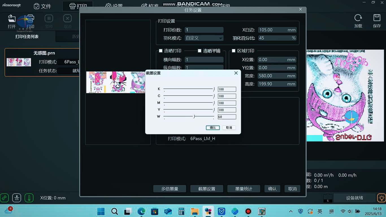Click the 取消 (Cancel) toolbar icon
The width and height of the screenshot is (386, 217).
68,19
